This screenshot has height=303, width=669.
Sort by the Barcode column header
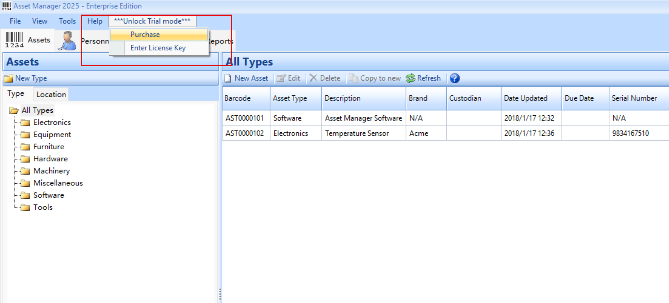tap(237, 98)
